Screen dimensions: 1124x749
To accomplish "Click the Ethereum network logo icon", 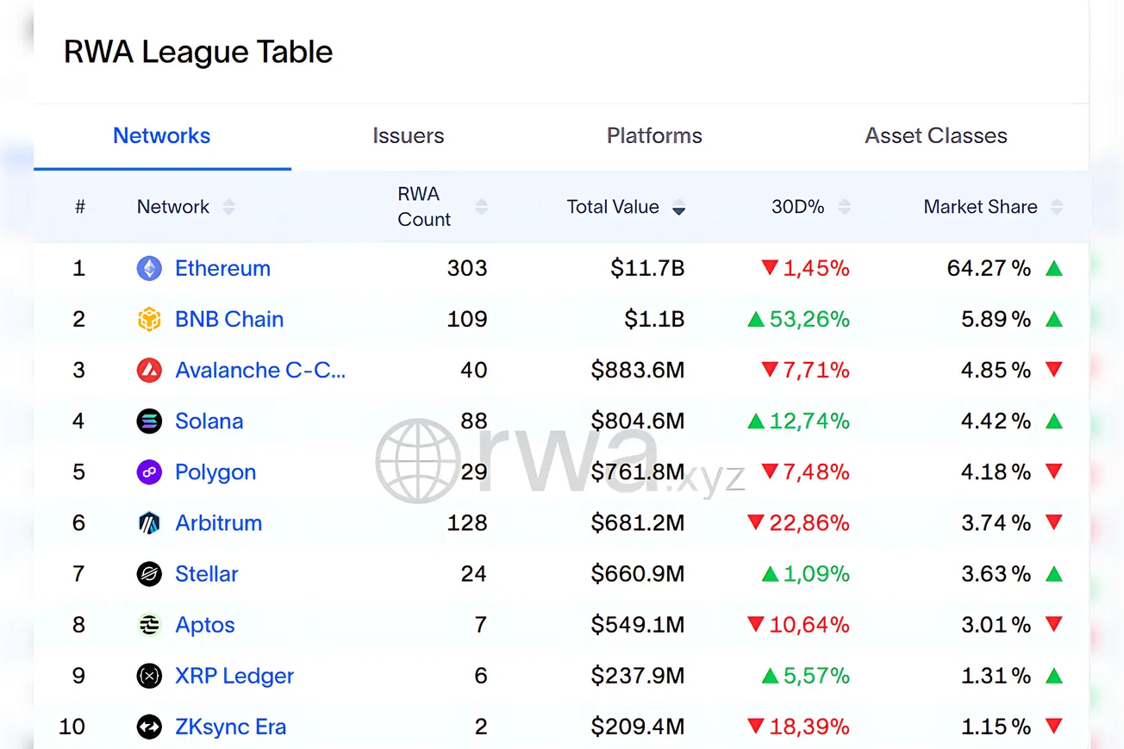I will click(x=149, y=268).
